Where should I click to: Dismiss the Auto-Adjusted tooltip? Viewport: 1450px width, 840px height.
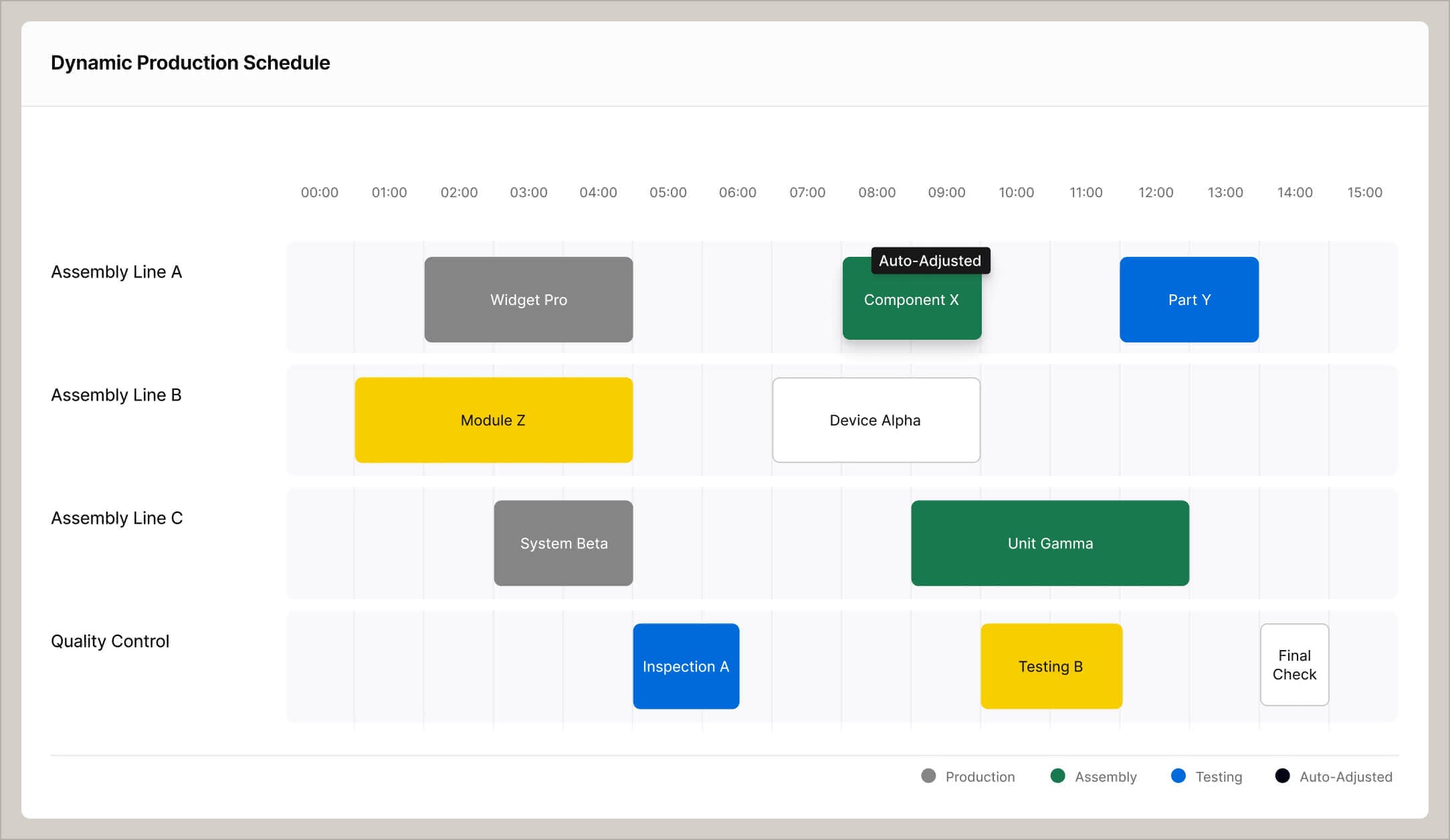pos(929,261)
